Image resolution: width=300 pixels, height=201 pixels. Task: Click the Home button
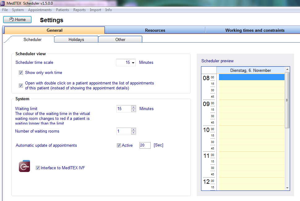tap(17, 19)
